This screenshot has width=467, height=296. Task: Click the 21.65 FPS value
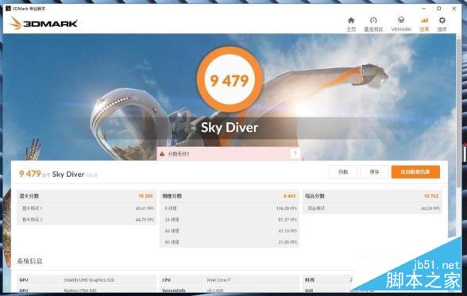pyautogui.click(x=288, y=243)
